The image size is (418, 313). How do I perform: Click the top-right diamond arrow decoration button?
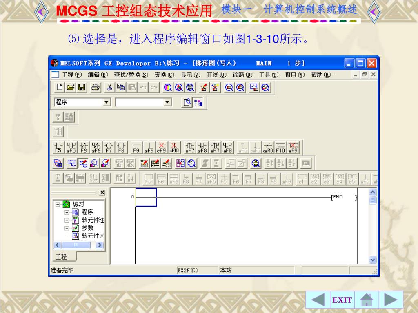374,12
